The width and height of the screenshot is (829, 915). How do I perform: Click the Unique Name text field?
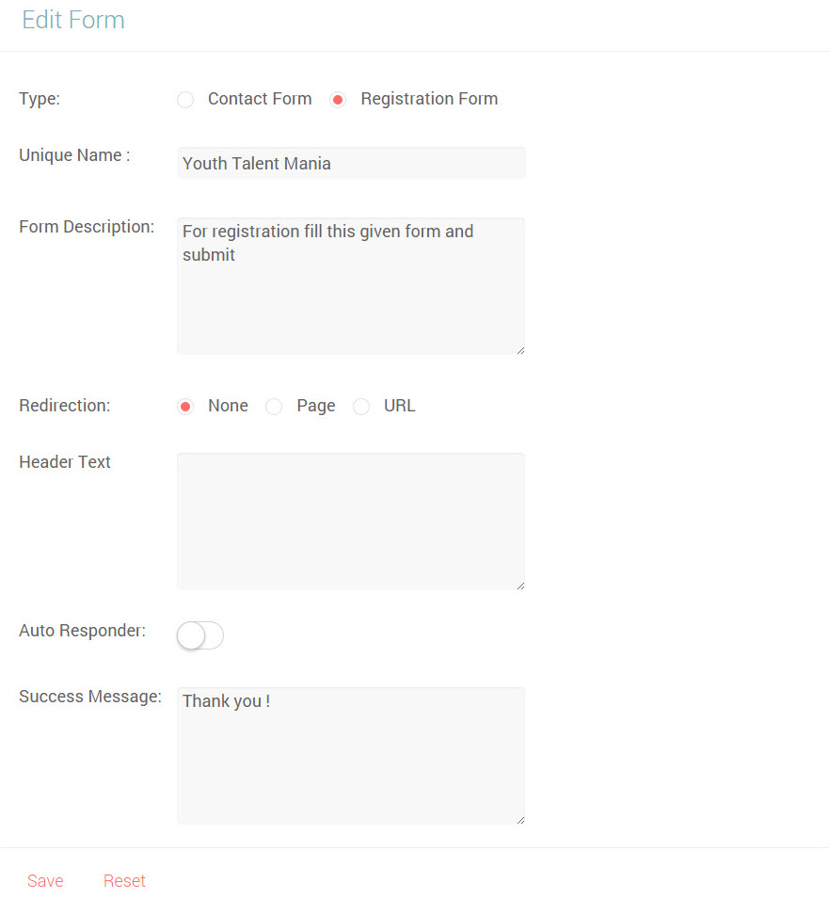(351, 163)
